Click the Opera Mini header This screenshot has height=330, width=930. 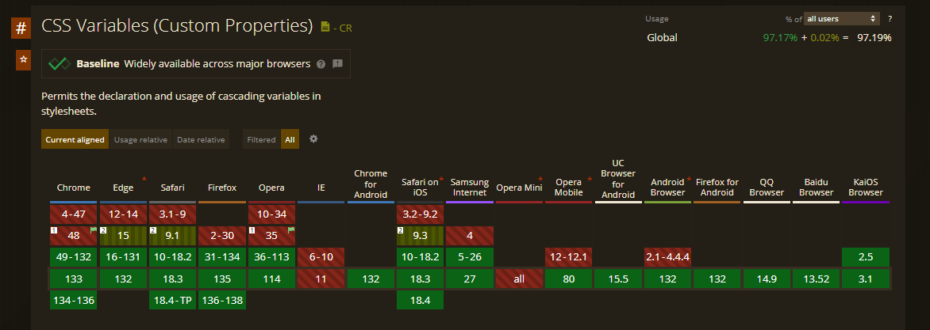[519, 188]
